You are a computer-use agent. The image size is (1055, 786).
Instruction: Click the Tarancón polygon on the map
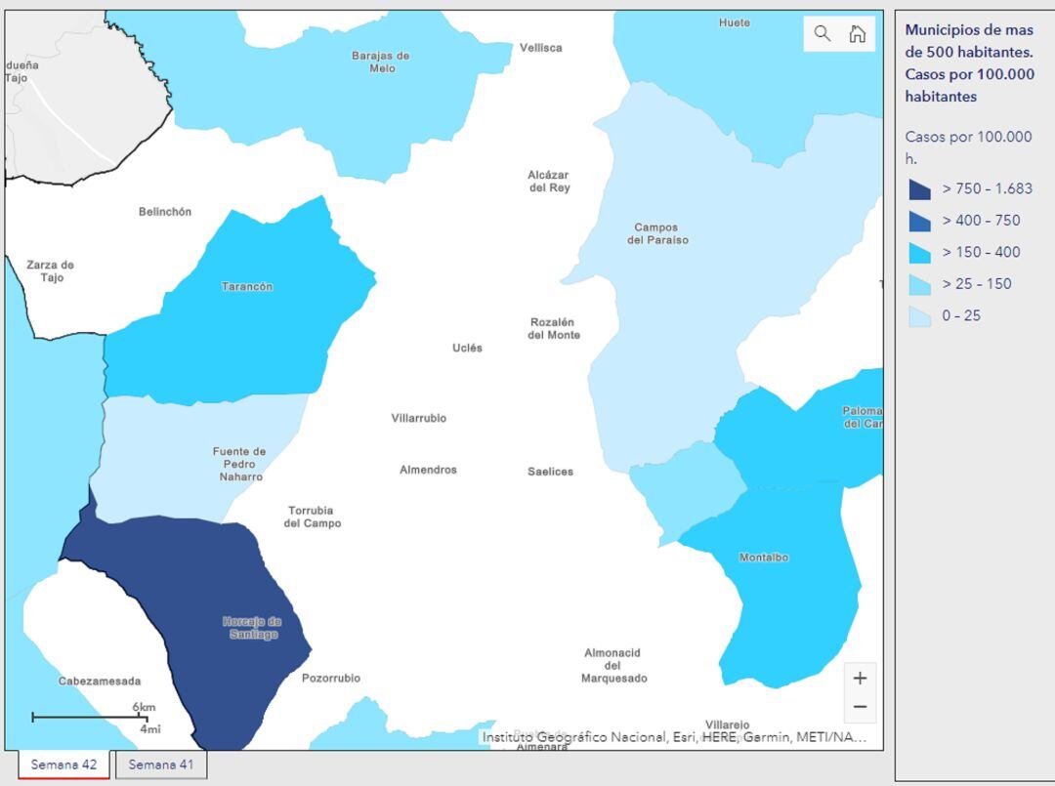click(x=245, y=286)
